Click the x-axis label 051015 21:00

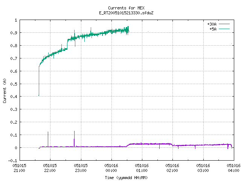(19, 168)
